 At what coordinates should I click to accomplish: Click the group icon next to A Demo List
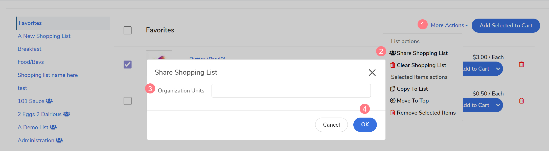point(53,127)
